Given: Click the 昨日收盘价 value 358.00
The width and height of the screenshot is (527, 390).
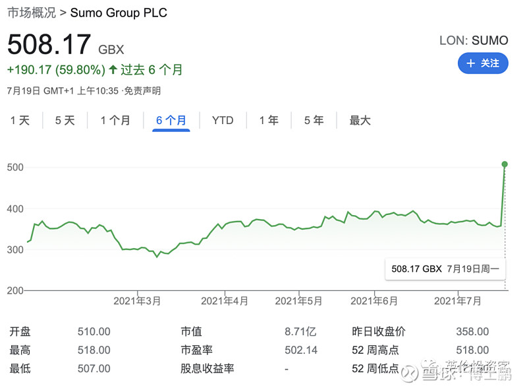Looking at the screenshot, I should pyautogui.click(x=472, y=332).
